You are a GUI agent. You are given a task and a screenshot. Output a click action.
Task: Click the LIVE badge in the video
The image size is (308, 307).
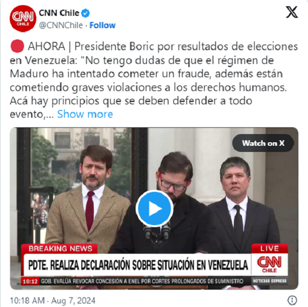tap(270, 249)
